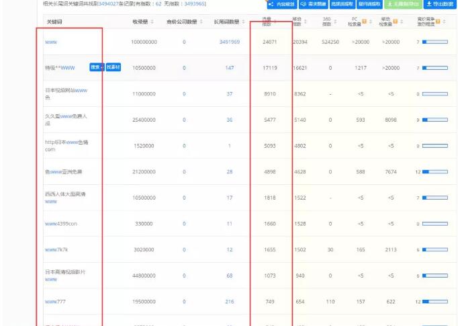Open 竞价竞争激烈程度 orange help icon
The image size is (458, 326).
click(x=438, y=22)
